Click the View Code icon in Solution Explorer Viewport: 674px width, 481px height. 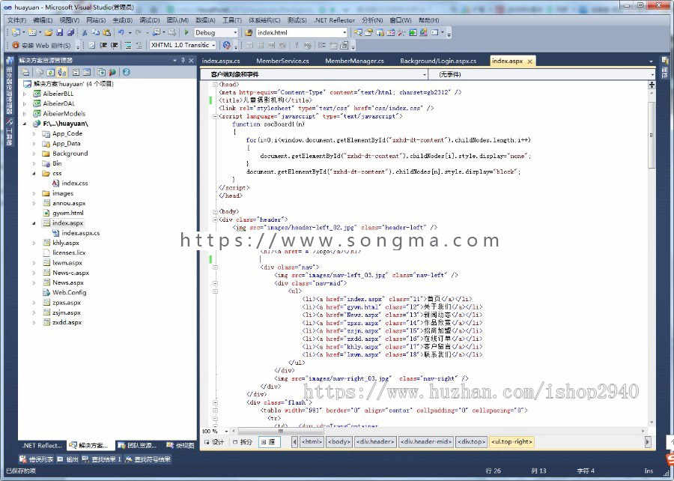76,72
